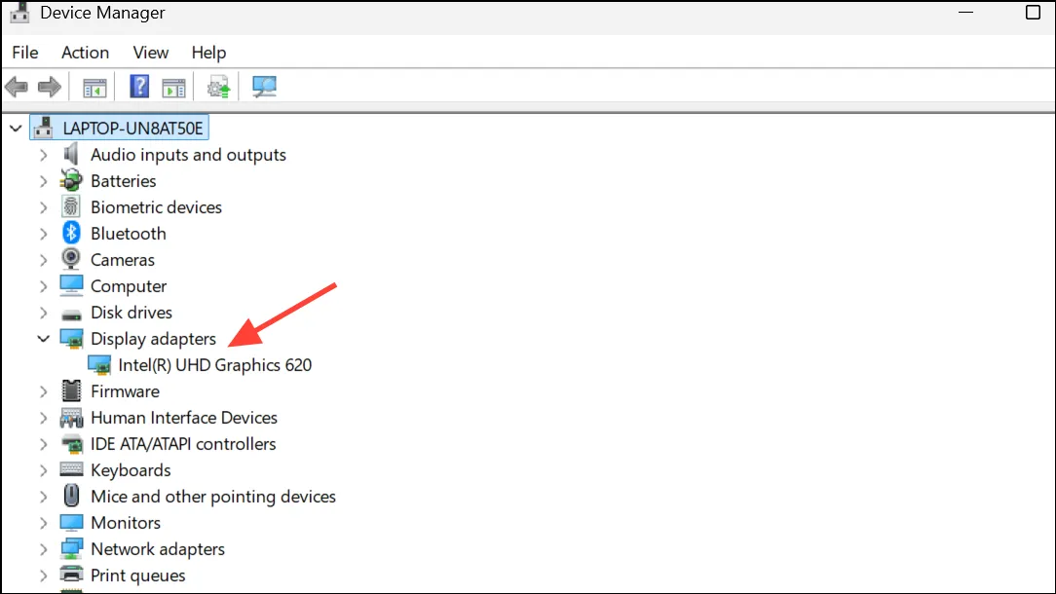Image resolution: width=1056 pixels, height=594 pixels.
Task: Click the Intel UHD Graphics 620 device icon
Action: (99, 365)
